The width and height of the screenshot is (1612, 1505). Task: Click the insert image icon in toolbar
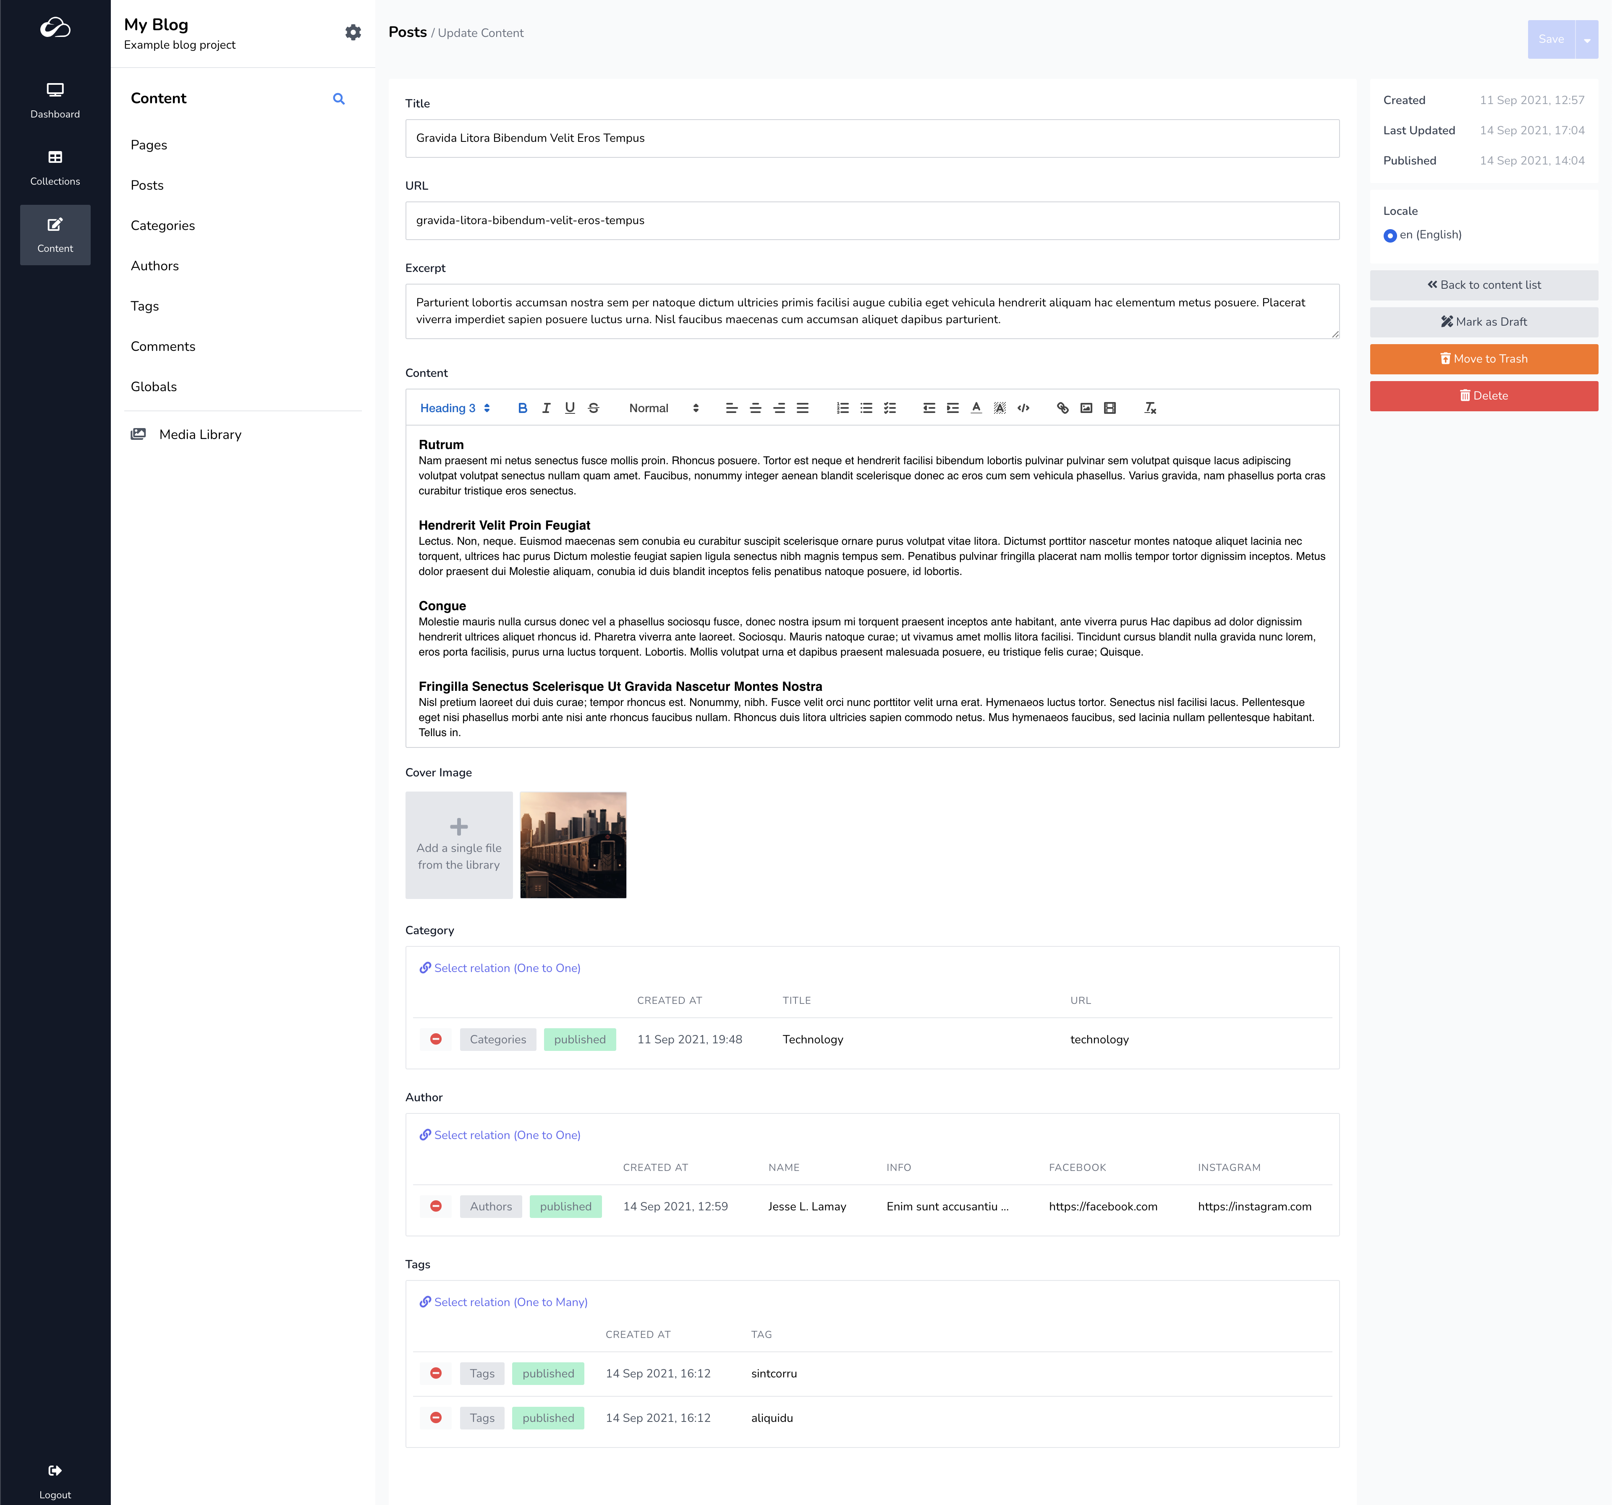pyautogui.click(x=1086, y=408)
